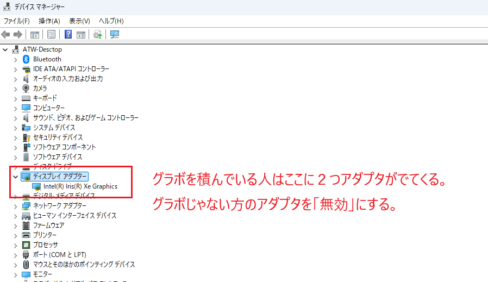Open the Properties toolbar icon
Image resolution: width=488 pixels, height=282 pixels.
(x=51, y=34)
